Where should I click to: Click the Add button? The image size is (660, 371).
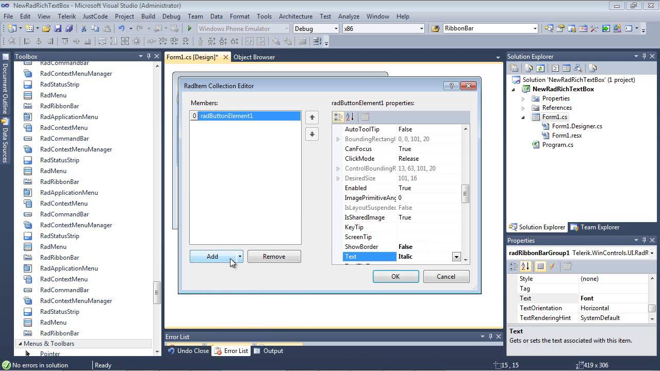pyautogui.click(x=212, y=257)
